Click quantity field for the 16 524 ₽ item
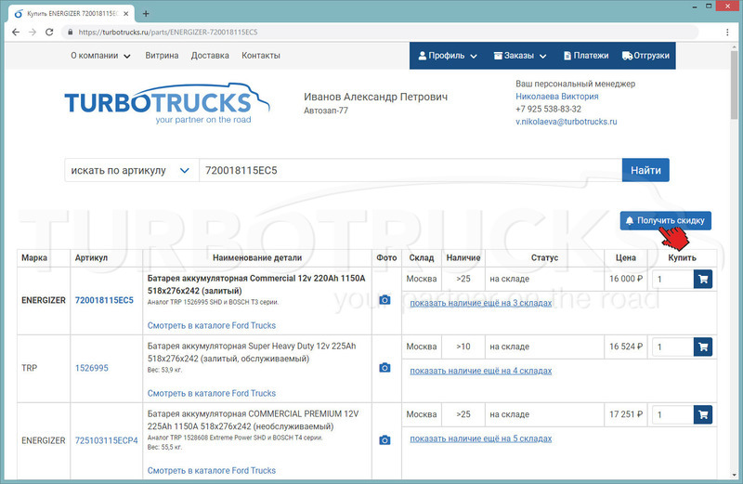 click(672, 347)
